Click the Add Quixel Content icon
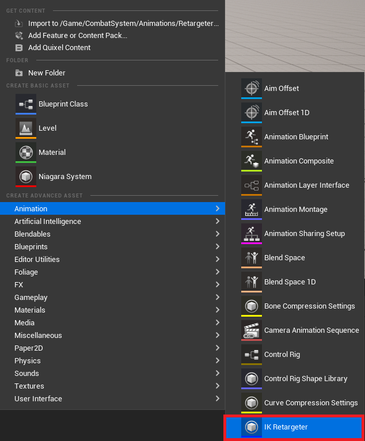Viewport: 365px width, 441px height. coord(19,48)
